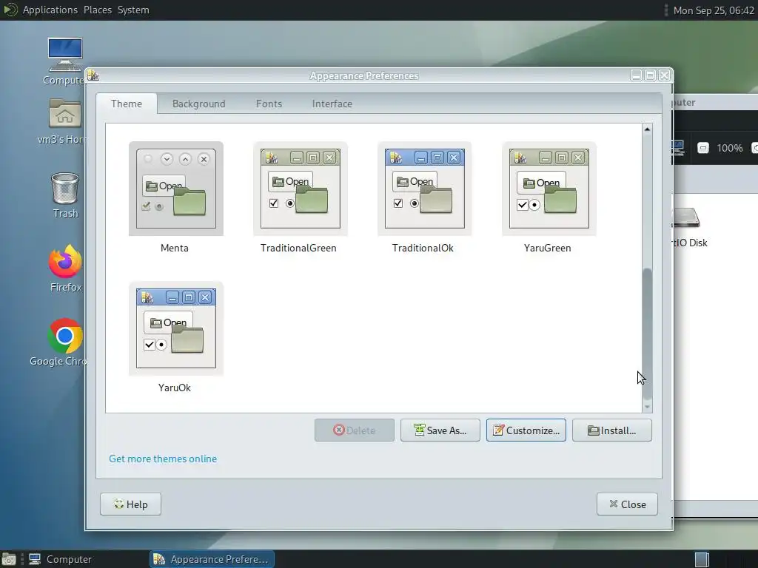Click the TraditionalGreen theme label

click(x=298, y=248)
